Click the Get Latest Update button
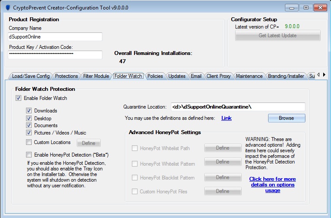The height and width of the screenshot is (218, 331). click(278, 35)
